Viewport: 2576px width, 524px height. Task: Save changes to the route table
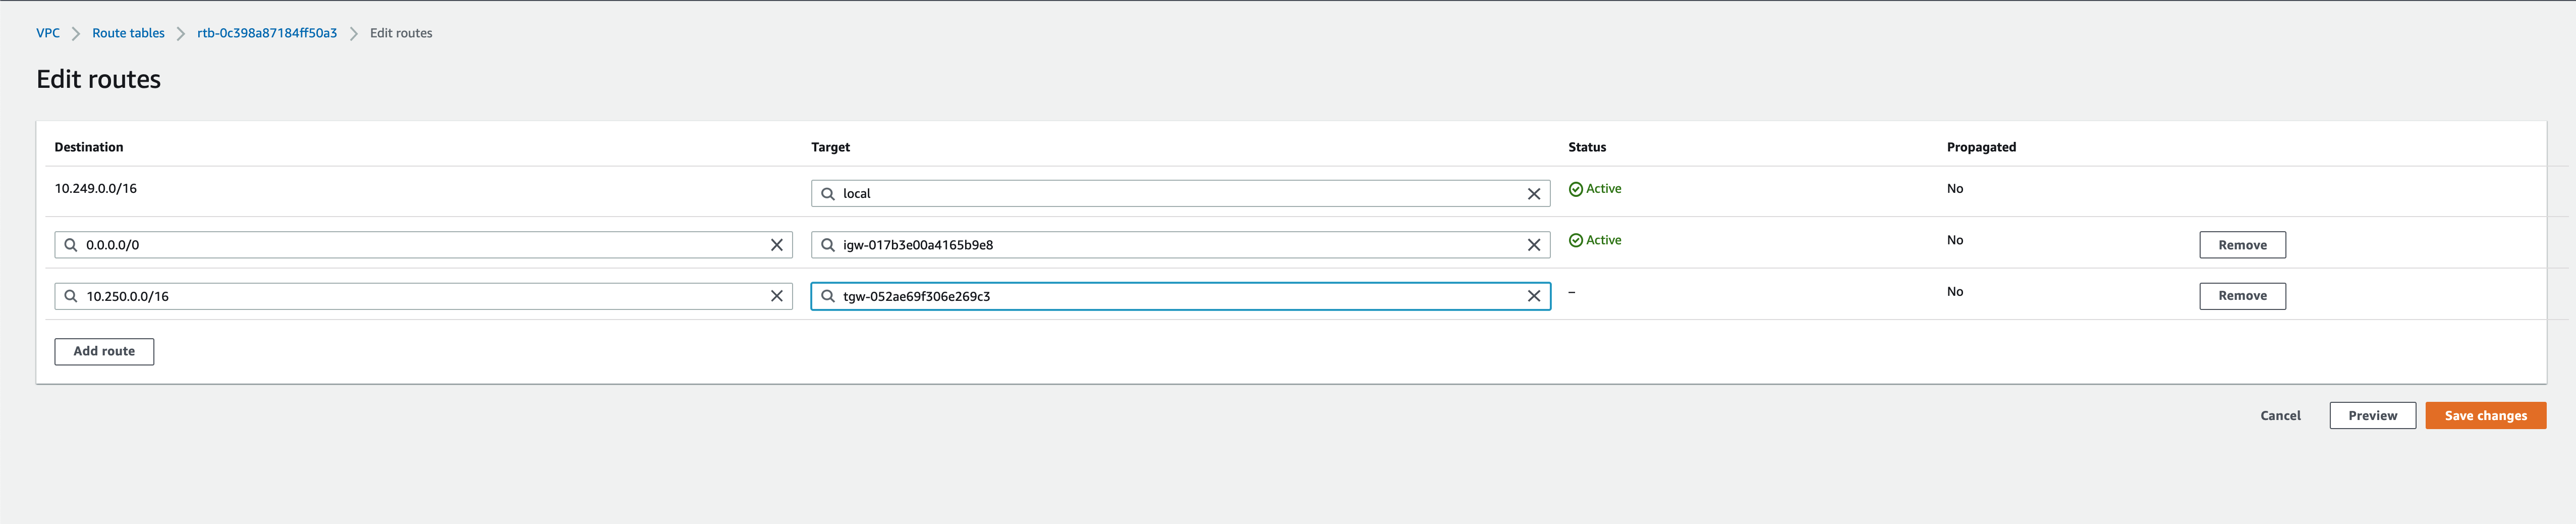click(2485, 416)
